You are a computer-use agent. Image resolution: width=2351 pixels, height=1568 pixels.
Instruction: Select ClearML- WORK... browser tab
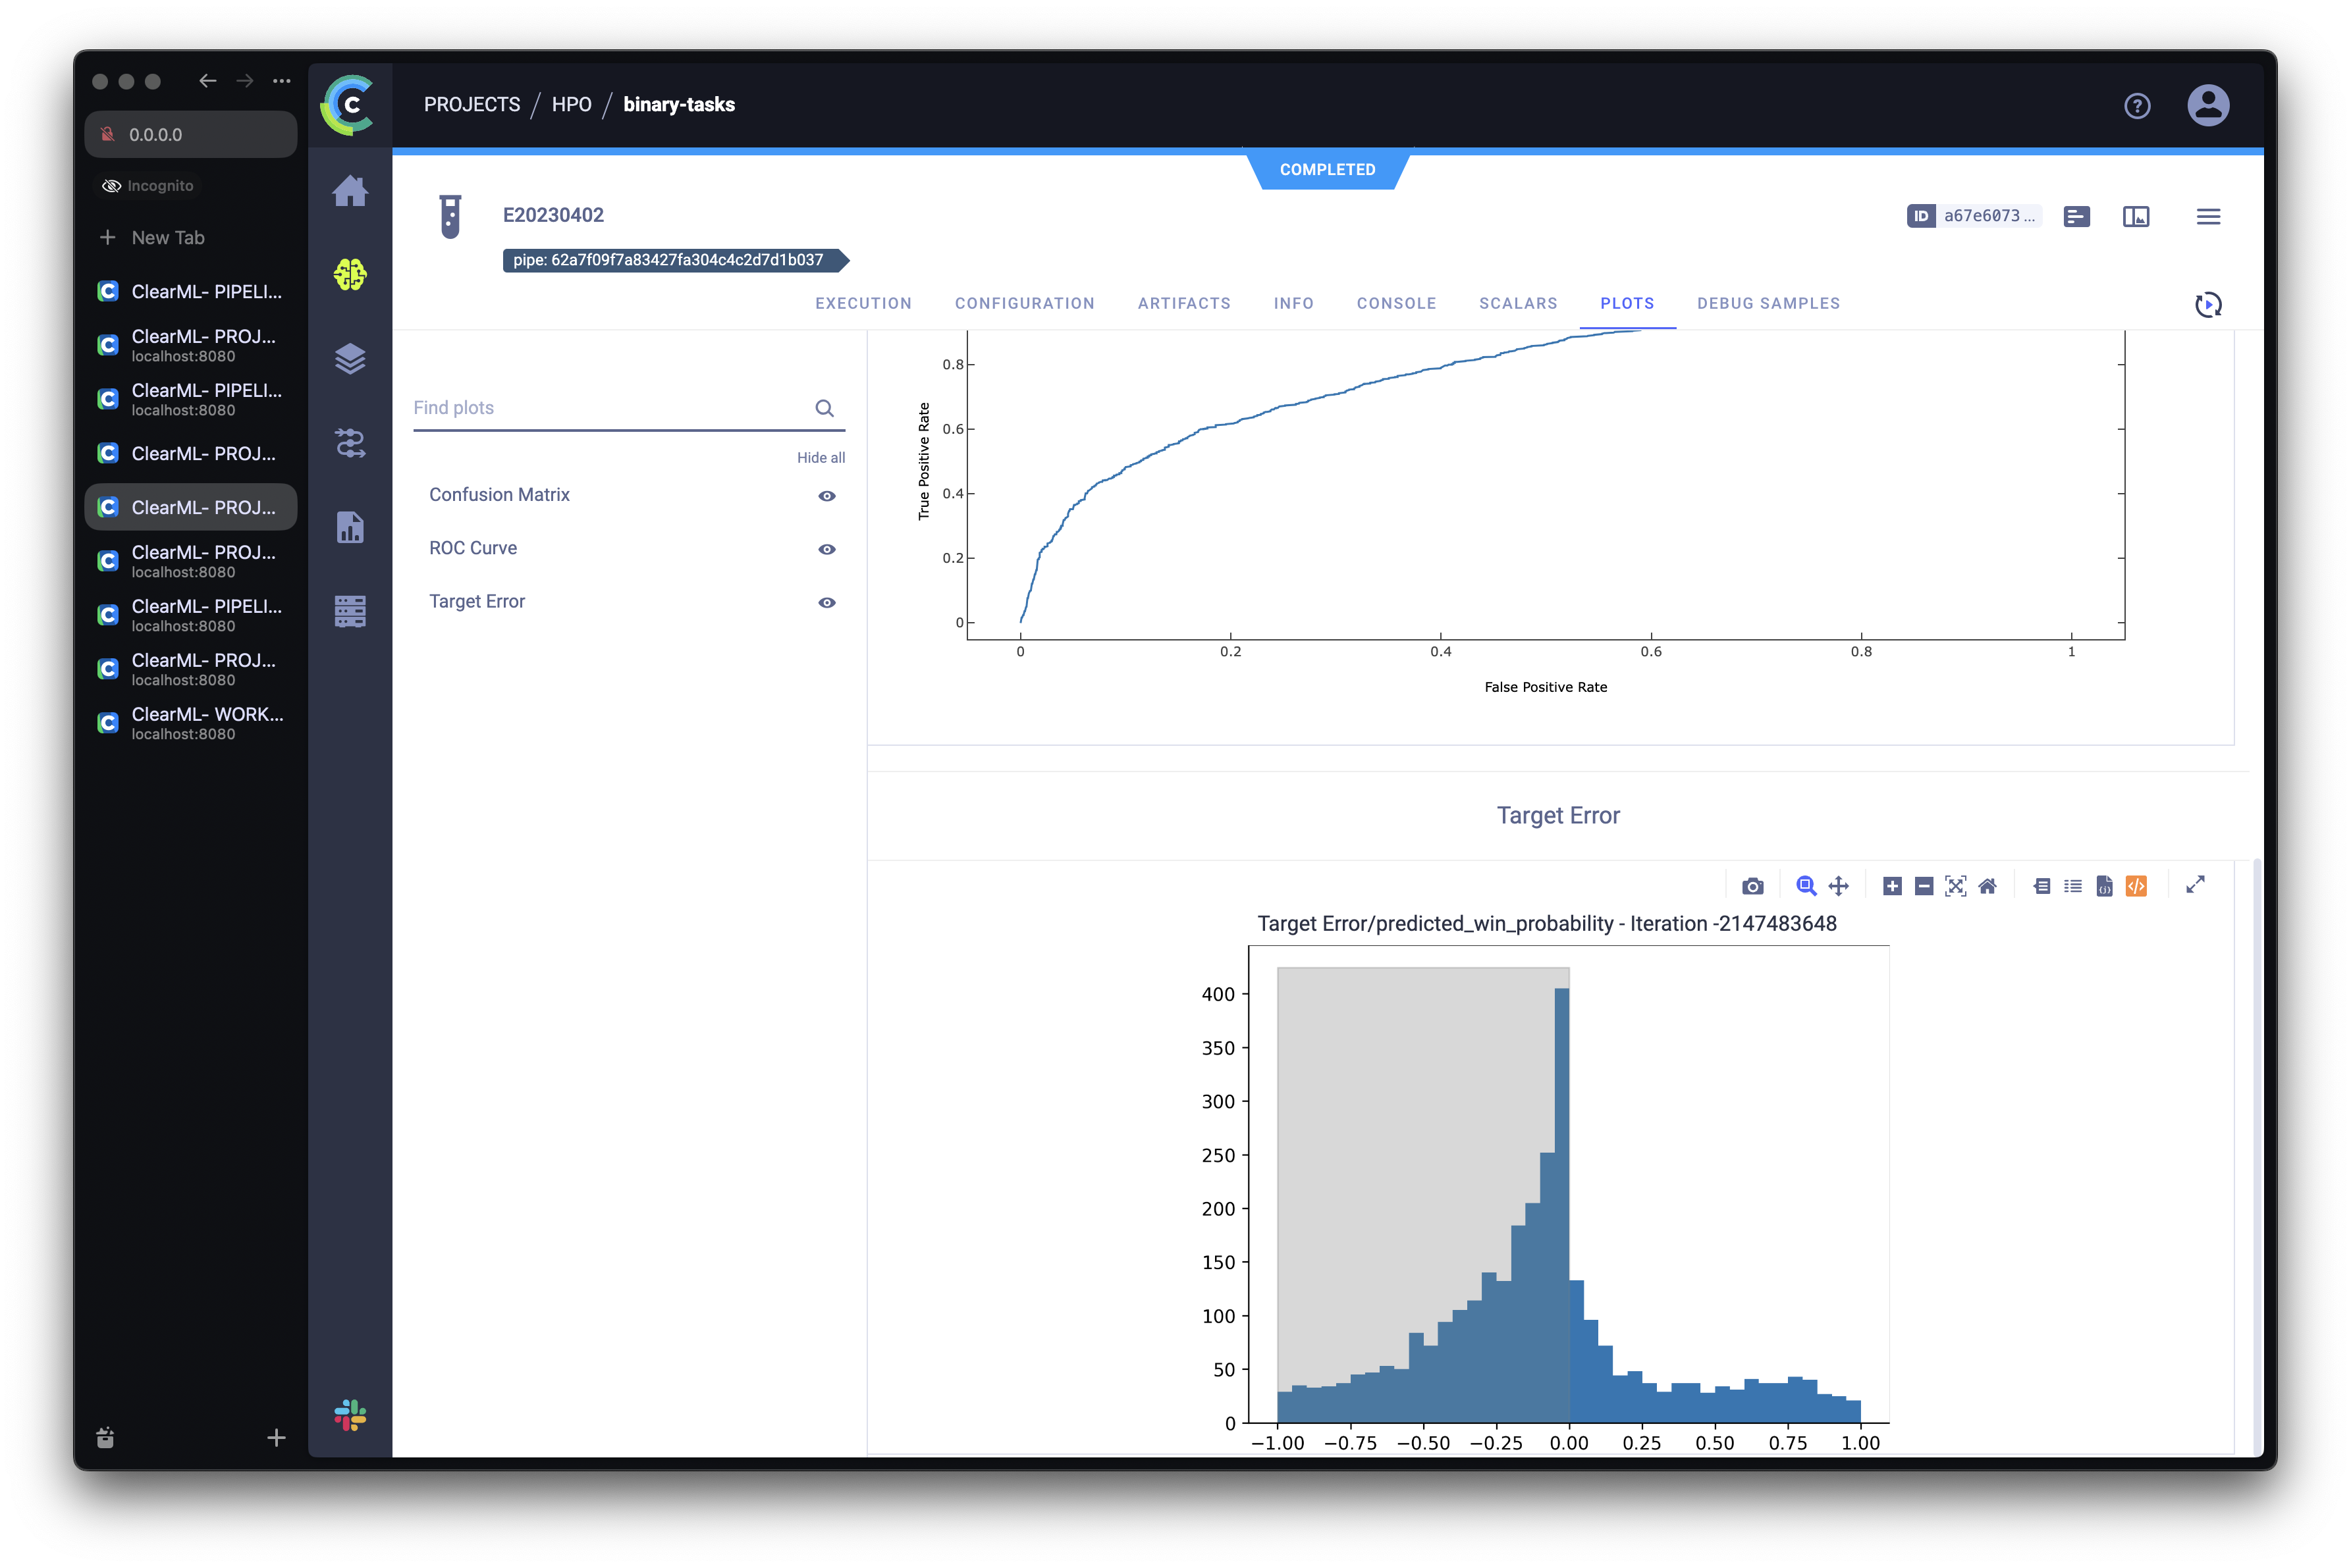click(190, 723)
